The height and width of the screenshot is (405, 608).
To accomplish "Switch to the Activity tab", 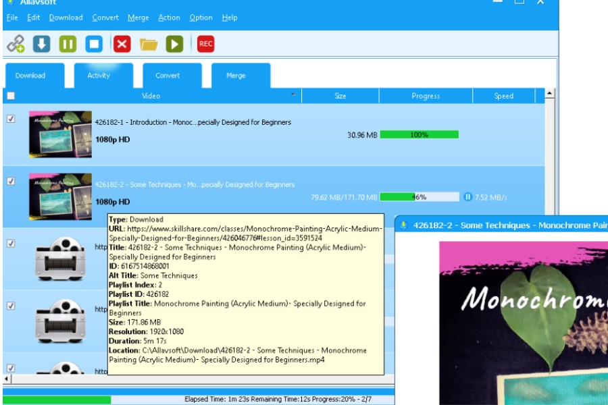I will click(103, 76).
